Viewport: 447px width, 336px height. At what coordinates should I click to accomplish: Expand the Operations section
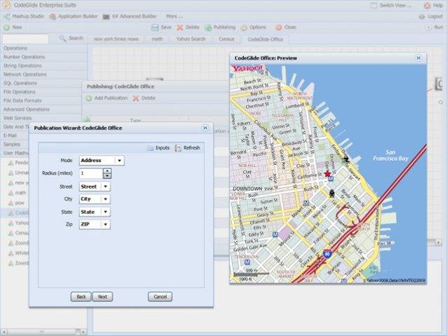pyautogui.click(x=43, y=48)
